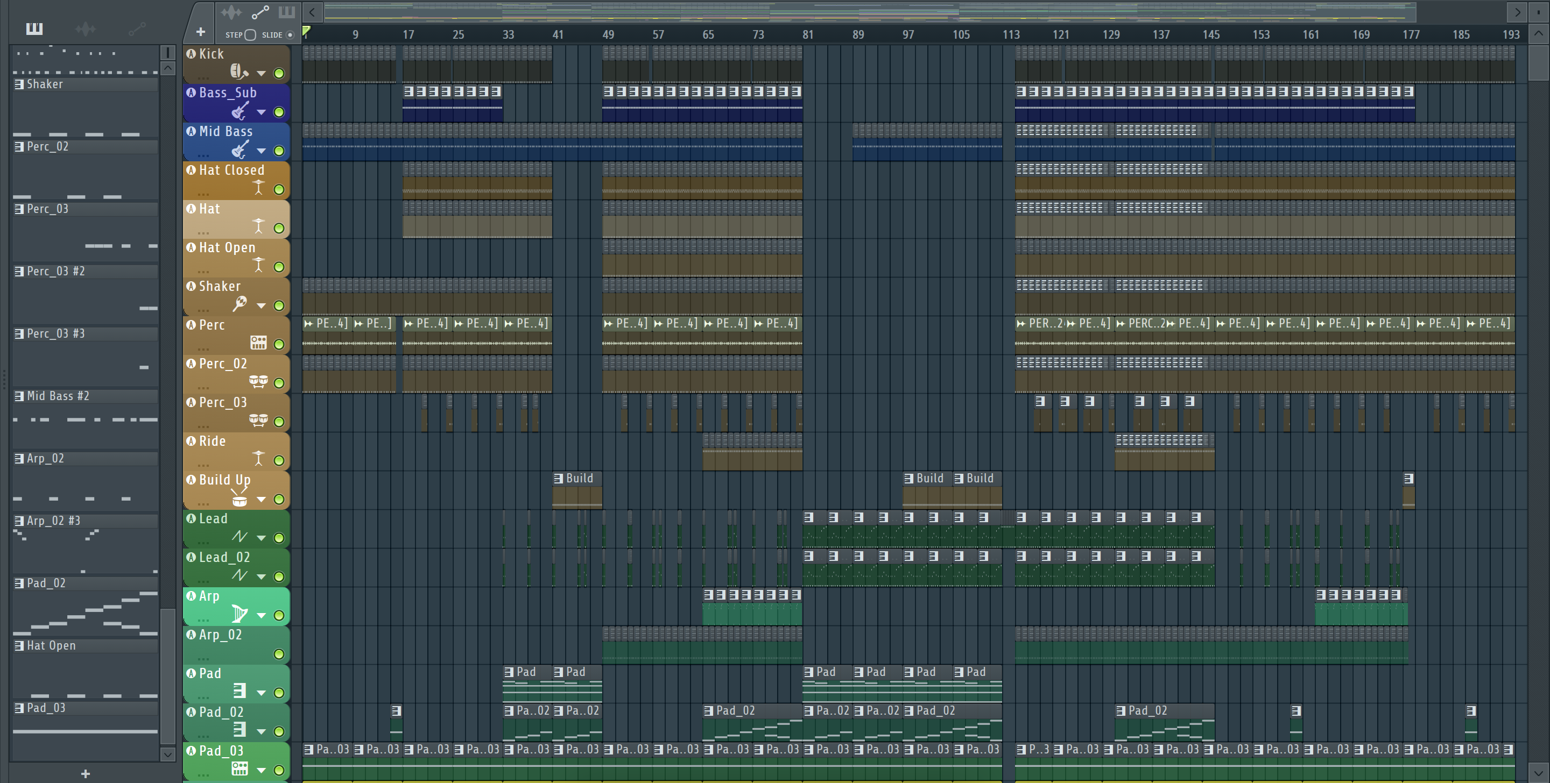Click the green playhead marker at bar 1

[x=306, y=31]
